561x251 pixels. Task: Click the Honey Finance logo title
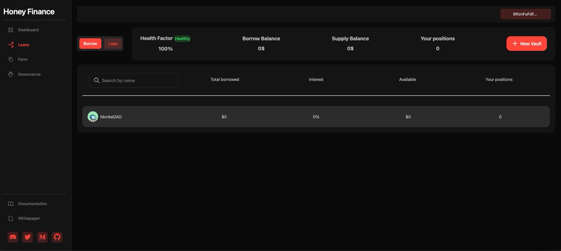(x=29, y=12)
